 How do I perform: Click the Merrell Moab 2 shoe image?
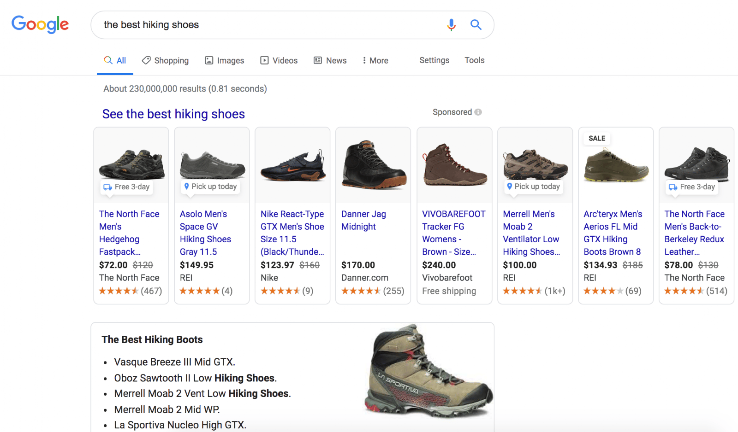535,164
